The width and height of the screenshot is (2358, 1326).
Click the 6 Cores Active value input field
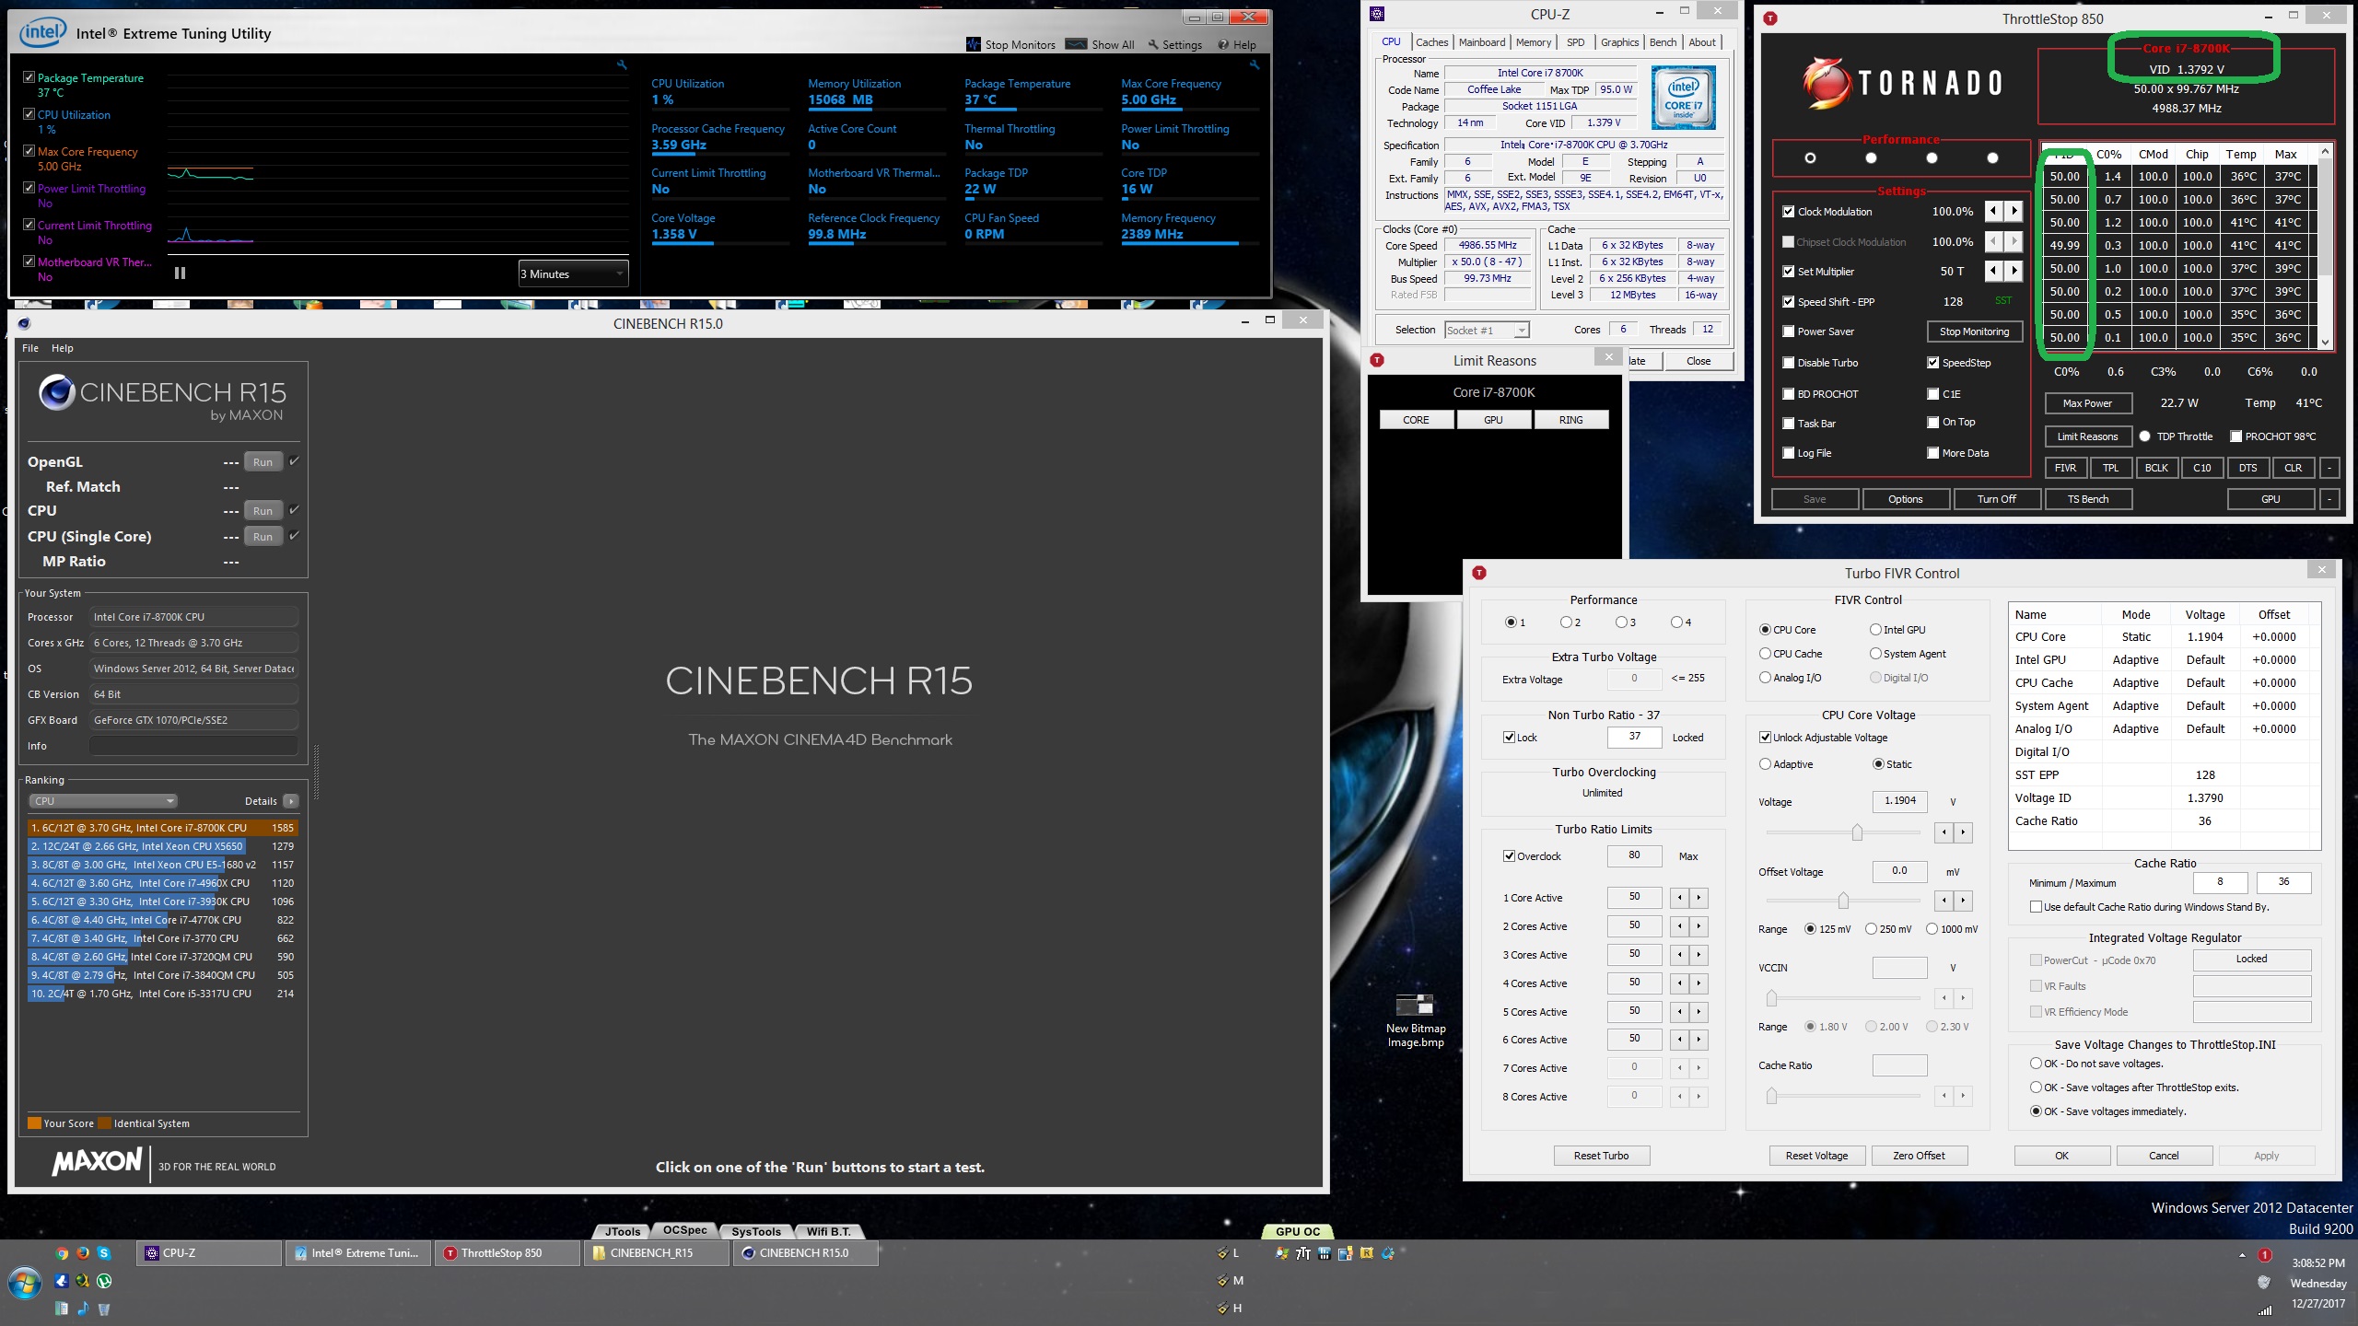(1632, 1038)
